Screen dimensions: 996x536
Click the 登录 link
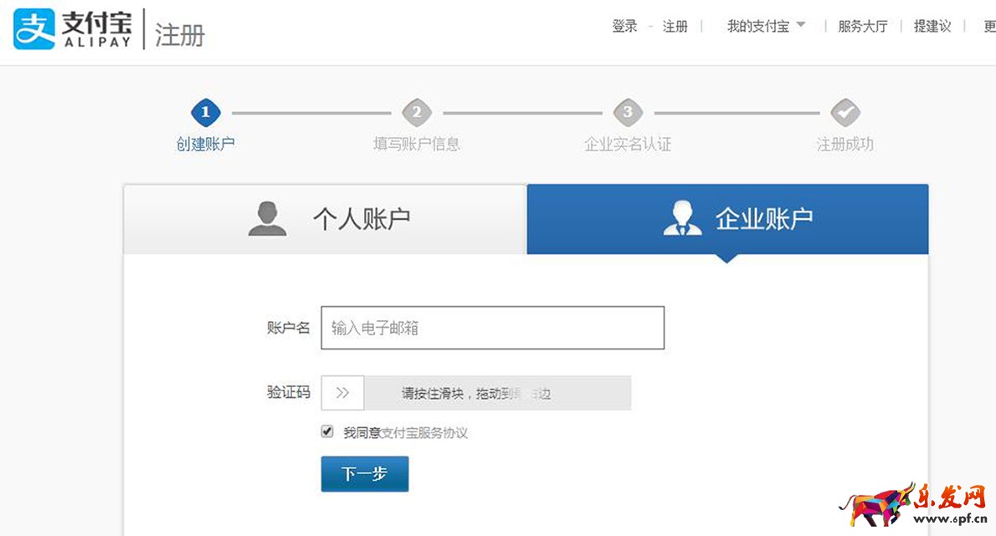(x=624, y=26)
